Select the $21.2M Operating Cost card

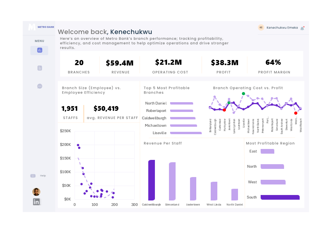170,66
